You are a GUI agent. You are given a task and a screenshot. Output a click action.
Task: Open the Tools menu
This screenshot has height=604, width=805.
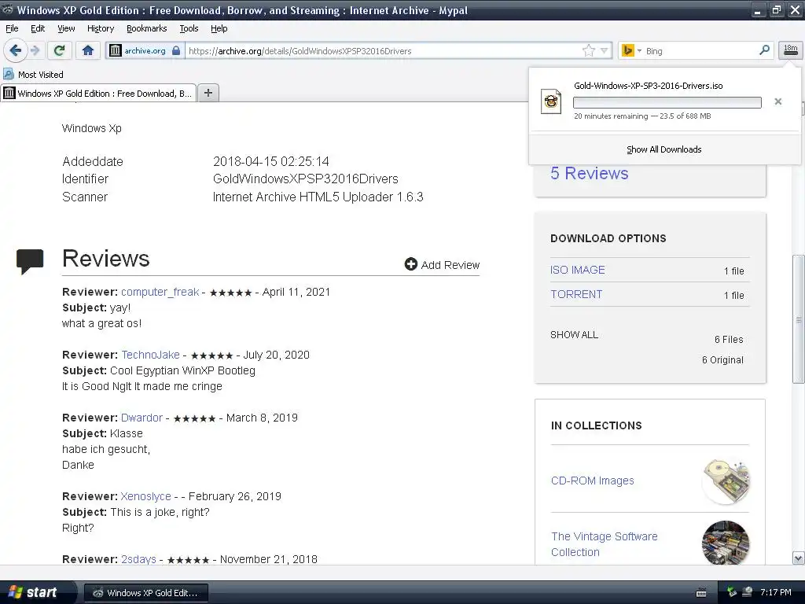click(189, 28)
